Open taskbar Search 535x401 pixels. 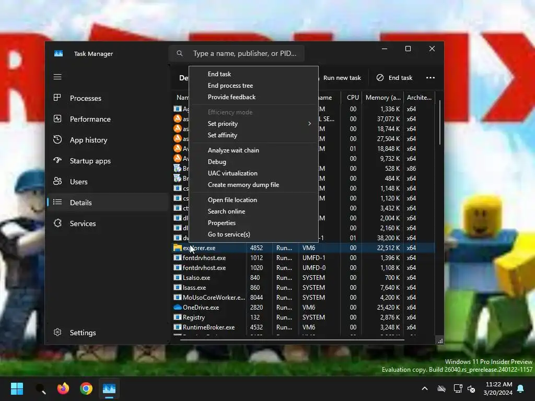40,388
